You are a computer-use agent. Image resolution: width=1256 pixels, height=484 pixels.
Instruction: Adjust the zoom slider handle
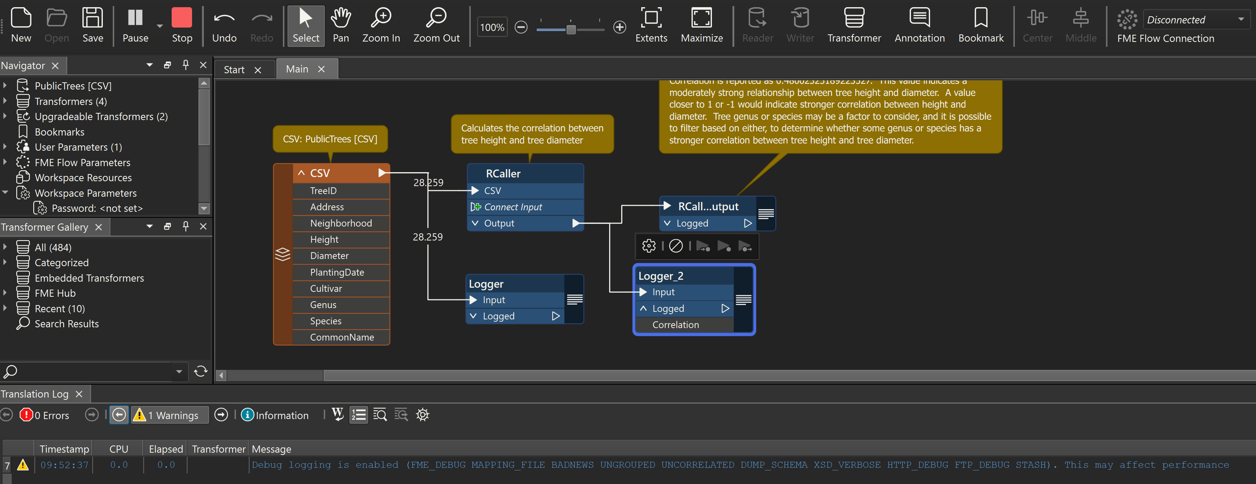click(x=571, y=29)
